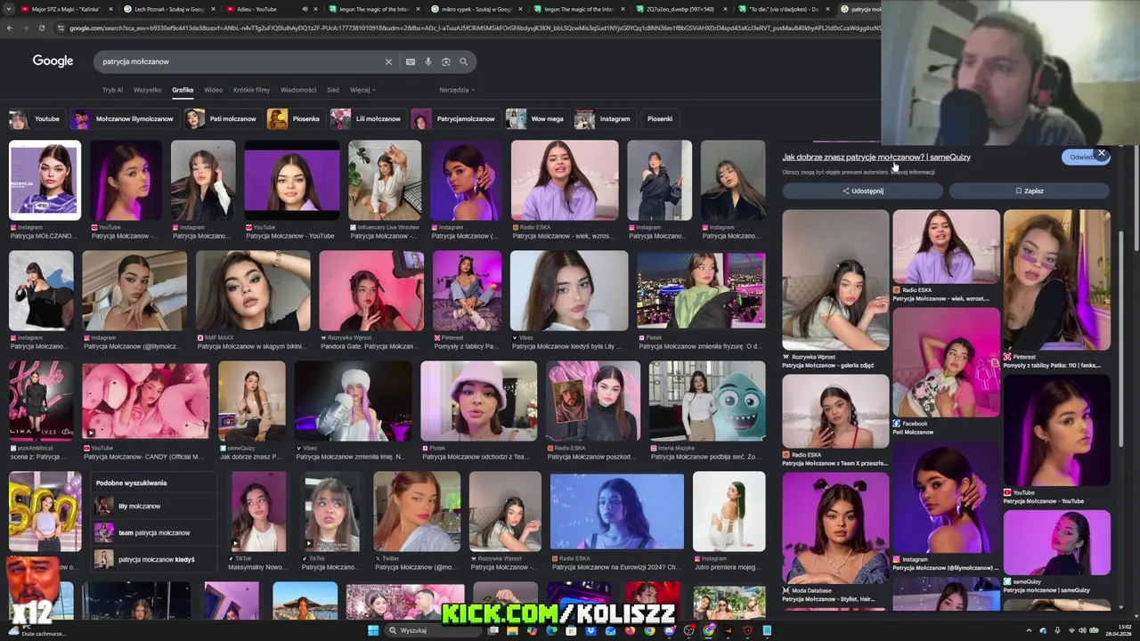Select the Patrycjamolczanow chip
Screen dimensions: 1140x641
pos(454,118)
